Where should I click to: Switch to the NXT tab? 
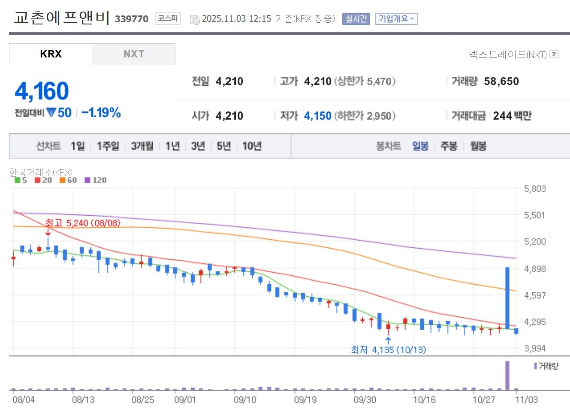tap(133, 54)
